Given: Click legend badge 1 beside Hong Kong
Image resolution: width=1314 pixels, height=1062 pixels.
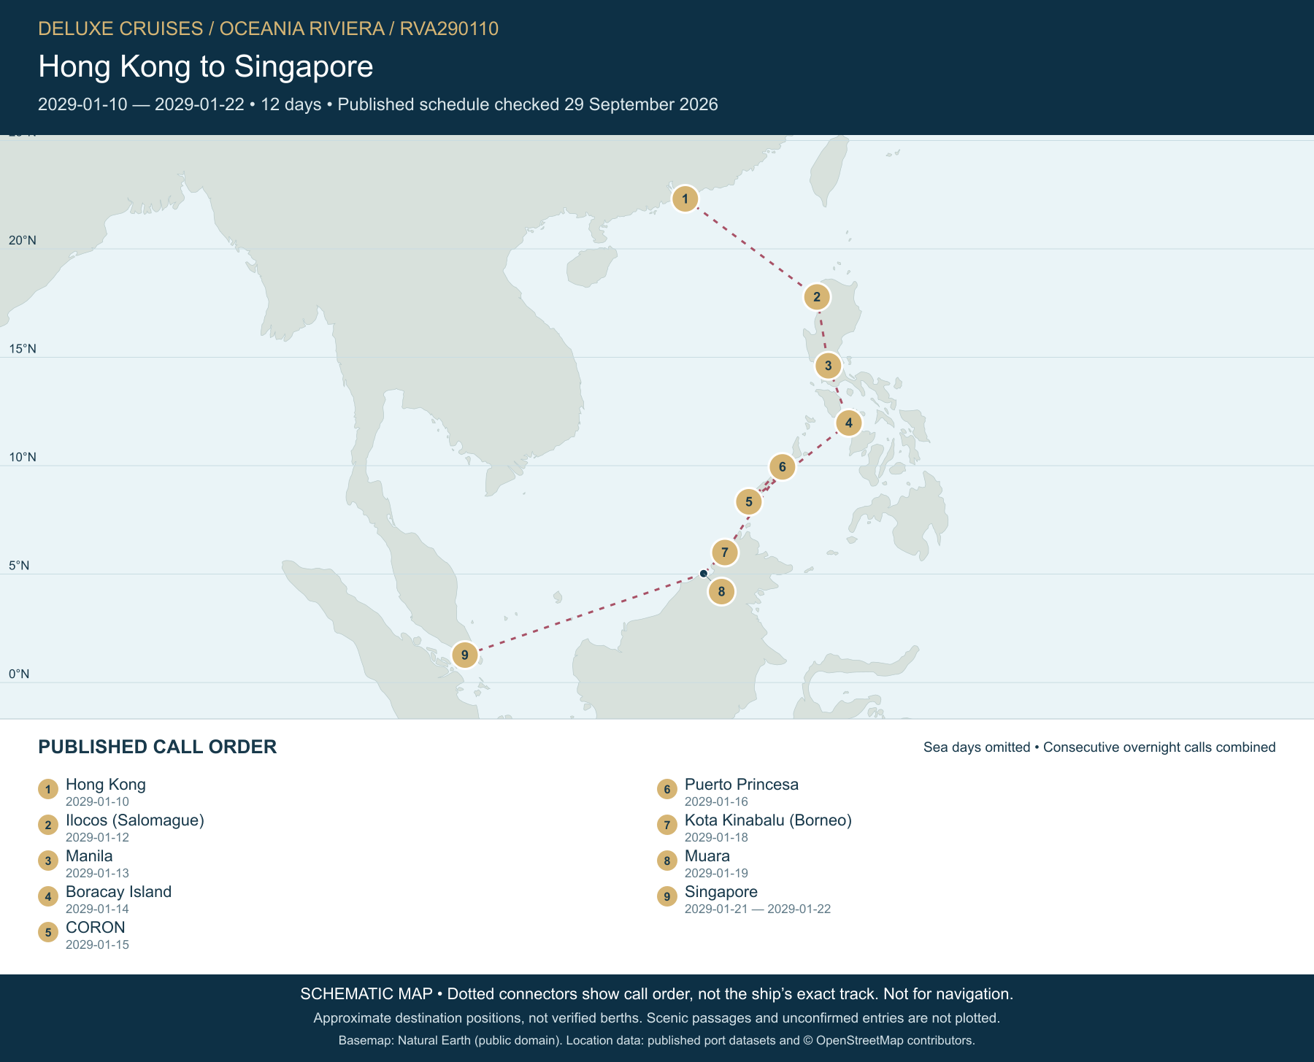Looking at the screenshot, I should point(48,789).
